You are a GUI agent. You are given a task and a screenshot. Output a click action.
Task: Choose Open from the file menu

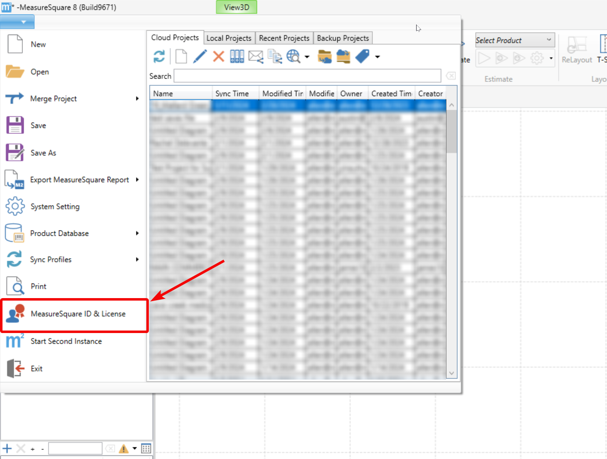point(73,72)
